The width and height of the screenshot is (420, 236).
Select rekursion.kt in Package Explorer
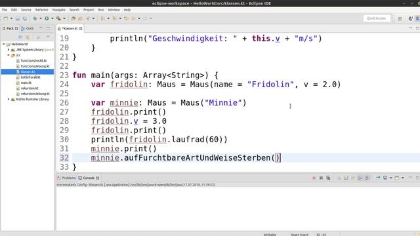[x=30, y=88]
